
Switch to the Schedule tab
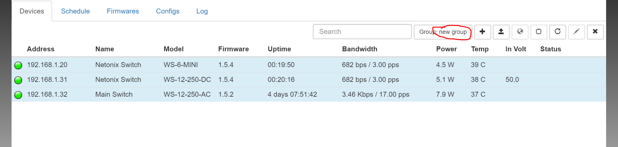point(75,11)
